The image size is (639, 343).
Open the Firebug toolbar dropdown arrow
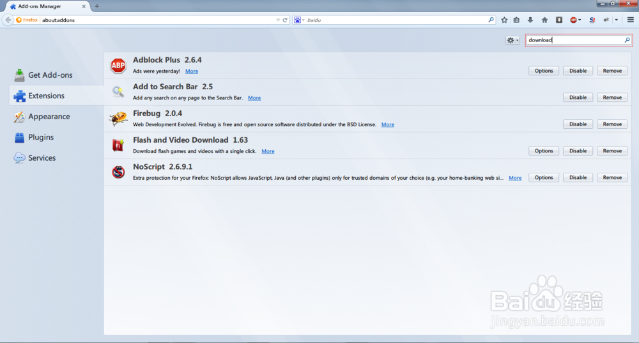coord(616,20)
